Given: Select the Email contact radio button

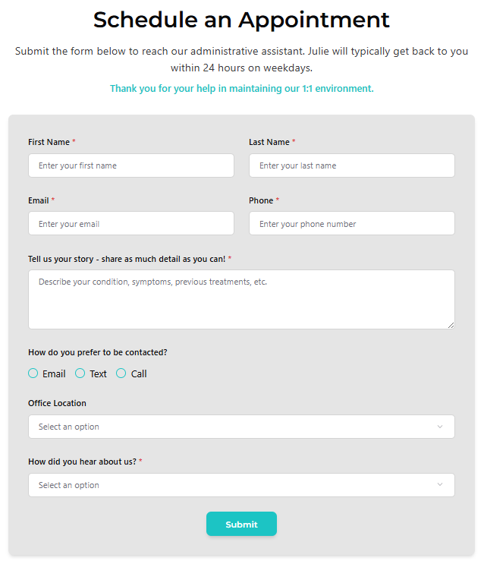Looking at the screenshot, I should pyautogui.click(x=33, y=373).
